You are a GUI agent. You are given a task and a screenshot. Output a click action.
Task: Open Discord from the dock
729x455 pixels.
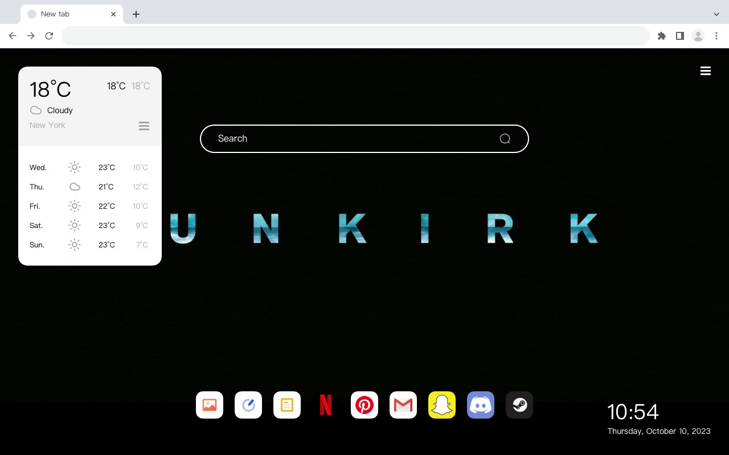[481, 405]
